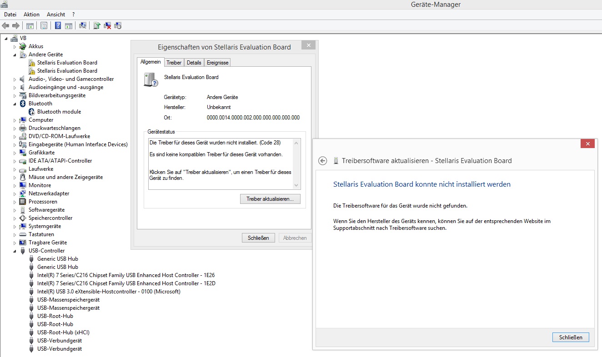Select the Enhanced Host Controller - 1E26 entry
This screenshot has width=602, height=357.
coord(126,275)
